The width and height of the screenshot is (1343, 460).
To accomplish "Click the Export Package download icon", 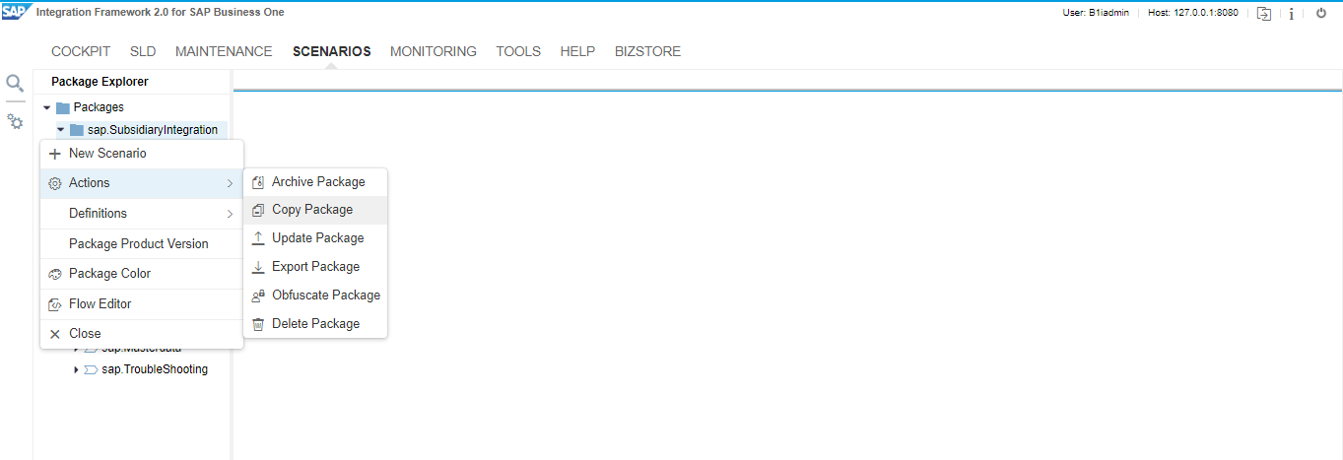I will (x=258, y=267).
